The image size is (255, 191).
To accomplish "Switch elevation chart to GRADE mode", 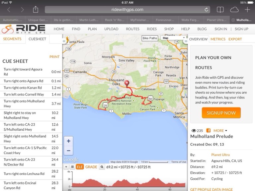I will coord(91,167).
